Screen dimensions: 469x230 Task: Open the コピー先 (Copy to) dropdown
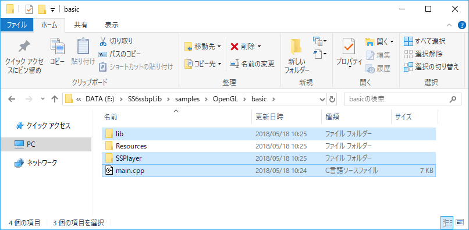coord(202,63)
